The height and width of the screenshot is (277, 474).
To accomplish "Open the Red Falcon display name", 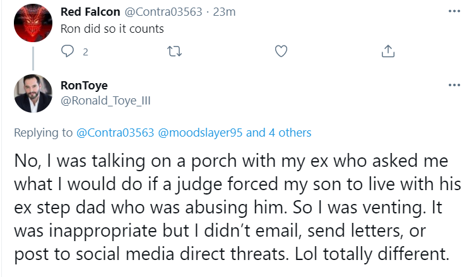I will [90, 12].
